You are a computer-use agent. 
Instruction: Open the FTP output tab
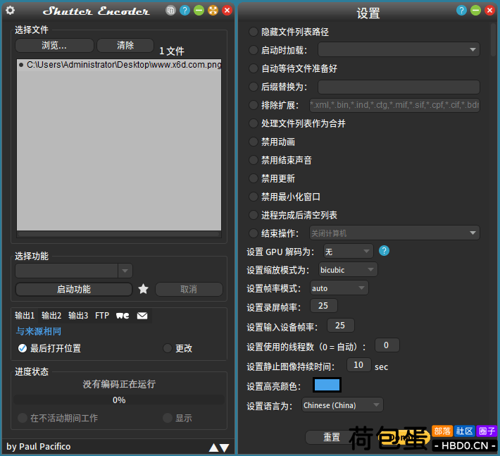tap(102, 316)
